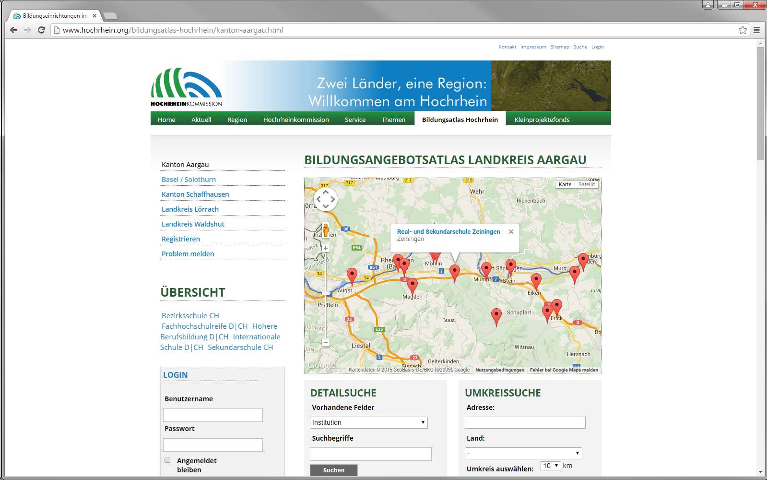767x480 pixels.
Task: Close the Zeiningen info window
Action: 511,232
